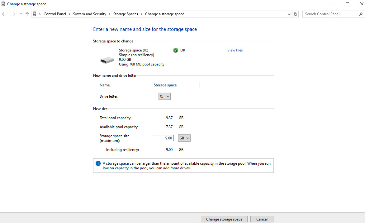This screenshot has height=223, width=365.
Task: Click the Storage space size input box
Action: (x=163, y=138)
